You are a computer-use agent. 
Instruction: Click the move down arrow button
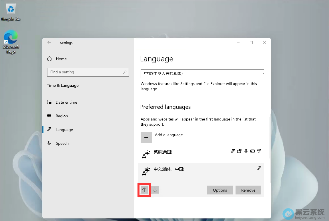click(155, 190)
